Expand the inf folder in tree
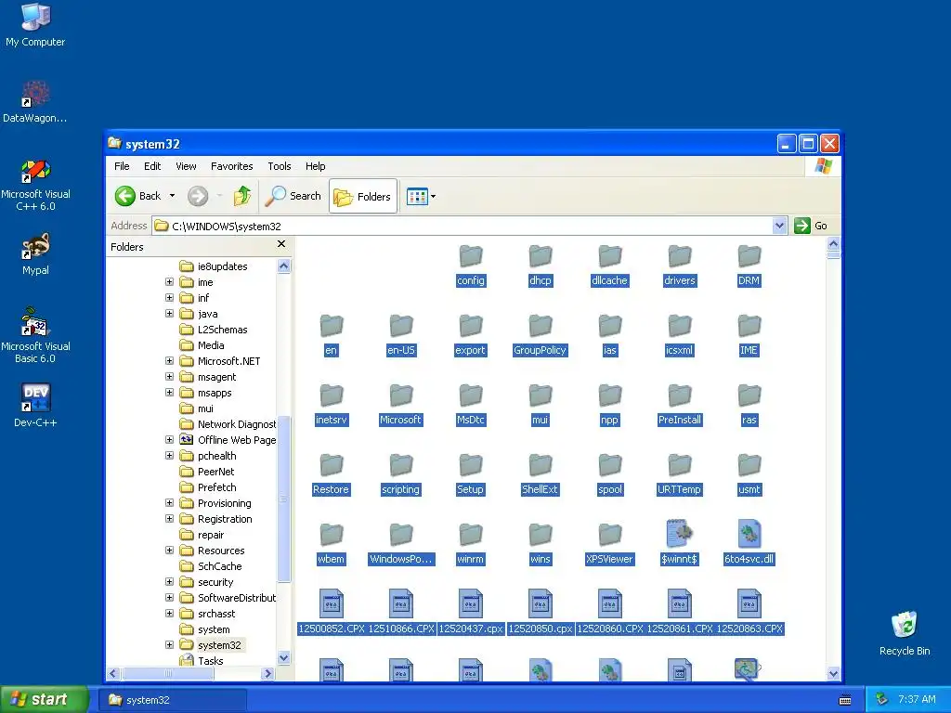Screen dimensions: 951x713 pos(169,298)
